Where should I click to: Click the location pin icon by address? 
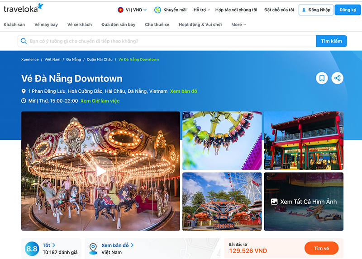24,91
